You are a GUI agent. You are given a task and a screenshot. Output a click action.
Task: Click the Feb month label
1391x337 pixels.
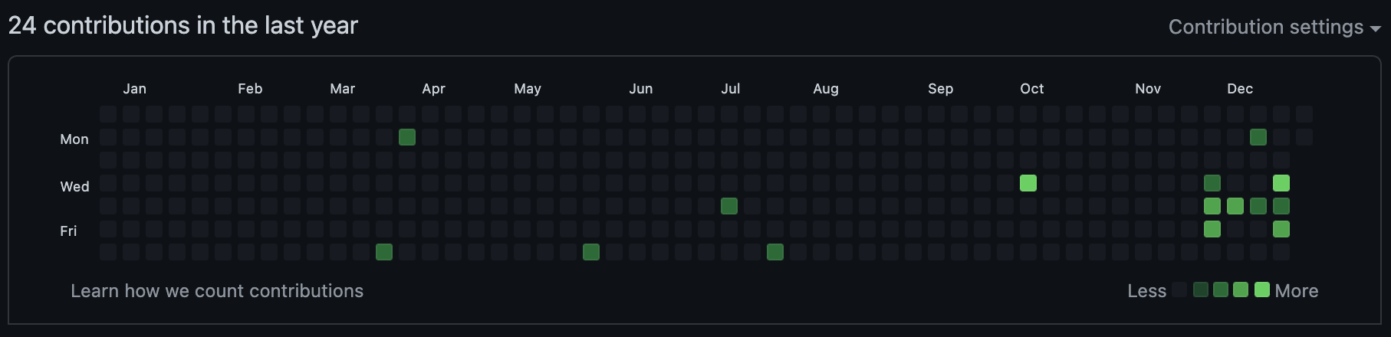pos(250,89)
